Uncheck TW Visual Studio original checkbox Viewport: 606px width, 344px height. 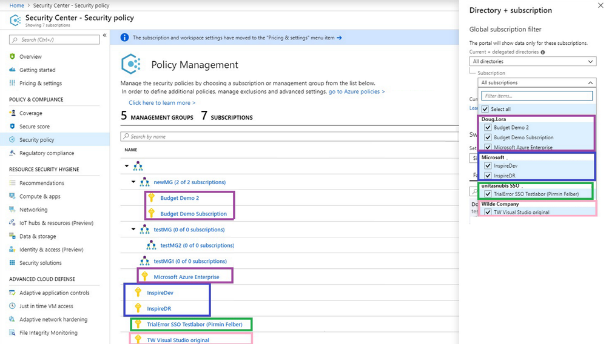pos(488,212)
